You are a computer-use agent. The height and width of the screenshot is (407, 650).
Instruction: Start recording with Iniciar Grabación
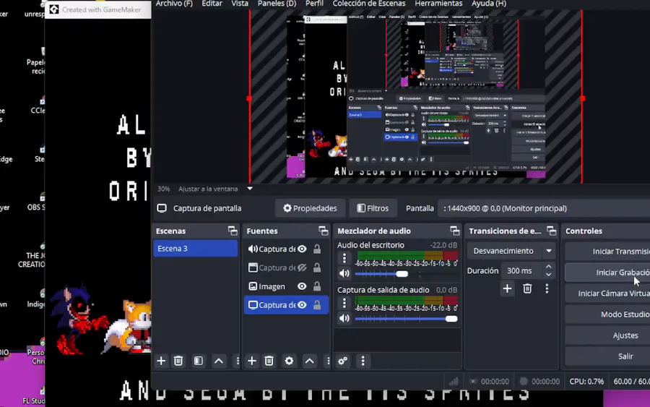607,273
